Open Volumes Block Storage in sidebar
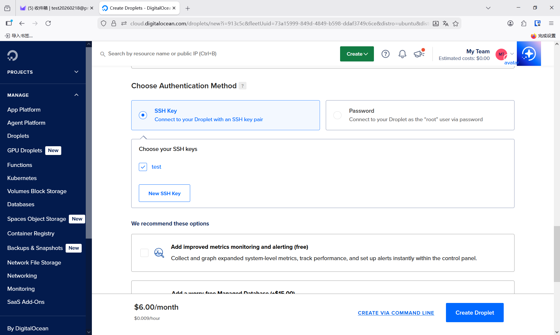Screen dimensions: 560x335 37,191
